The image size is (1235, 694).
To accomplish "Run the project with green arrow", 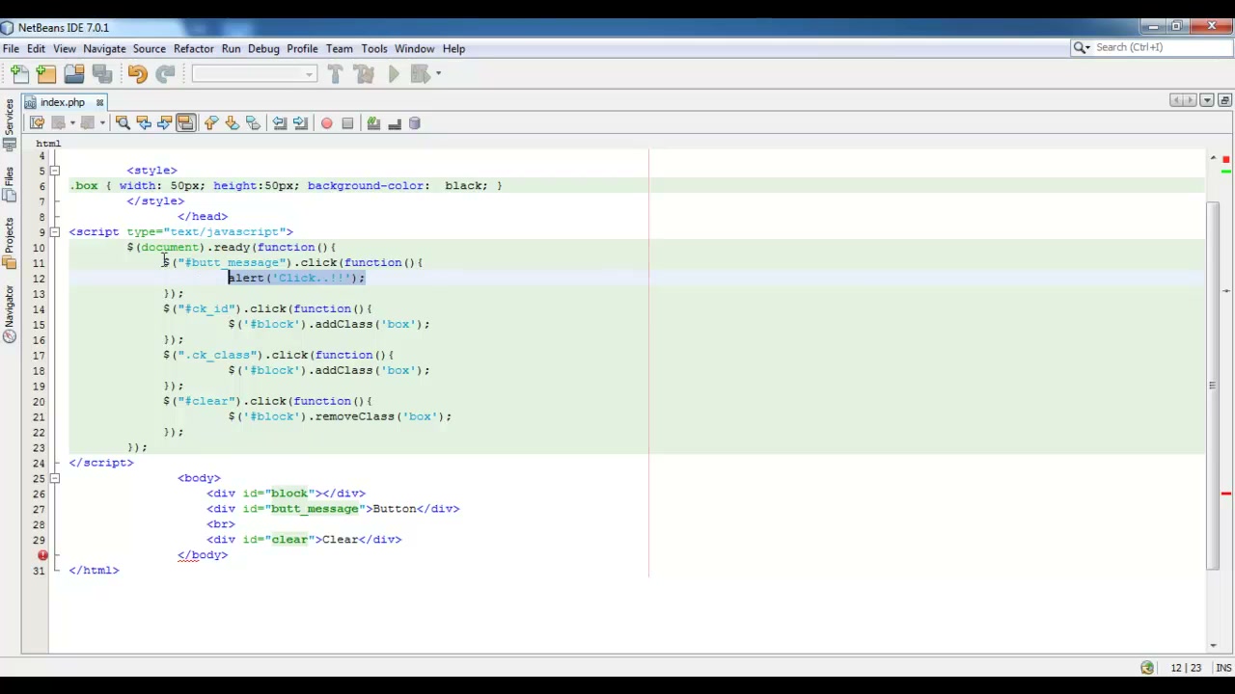I will [x=394, y=74].
